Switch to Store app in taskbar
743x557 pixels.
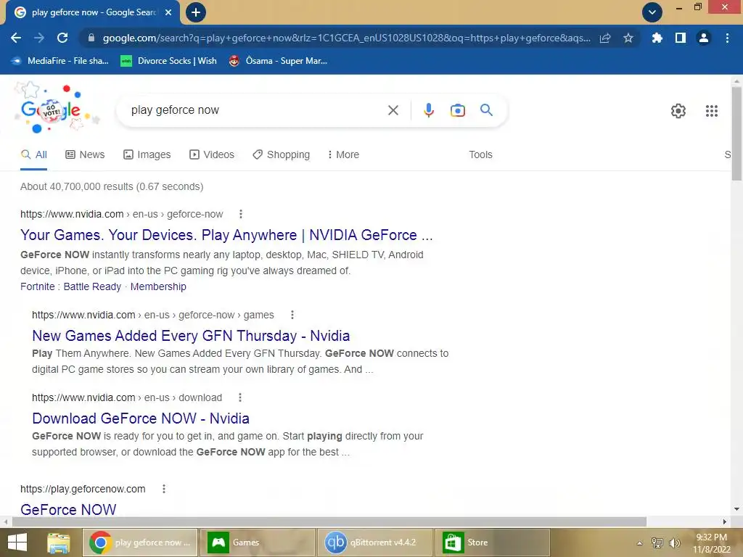[493, 542]
